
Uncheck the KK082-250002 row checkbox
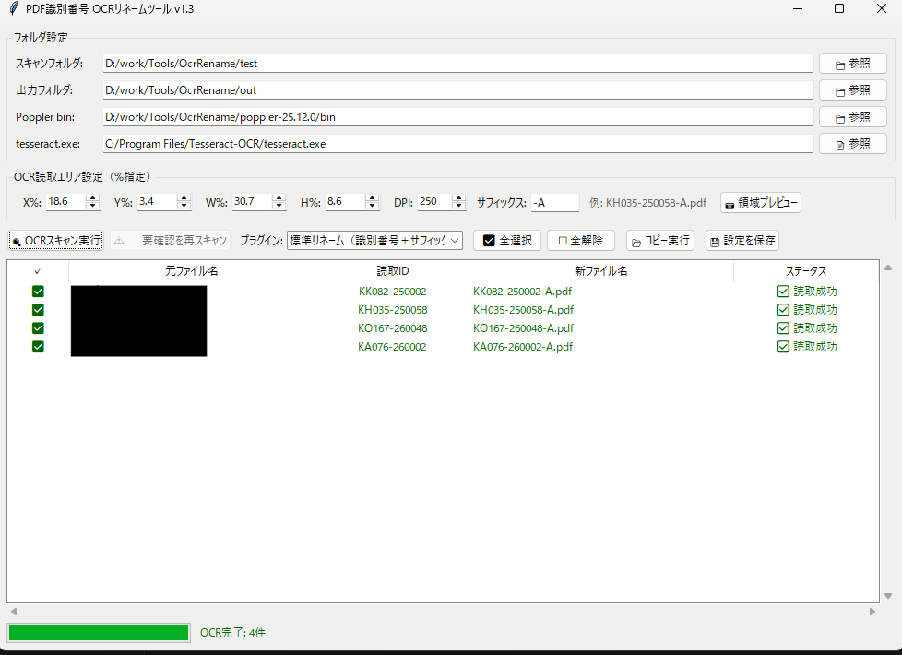point(38,292)
